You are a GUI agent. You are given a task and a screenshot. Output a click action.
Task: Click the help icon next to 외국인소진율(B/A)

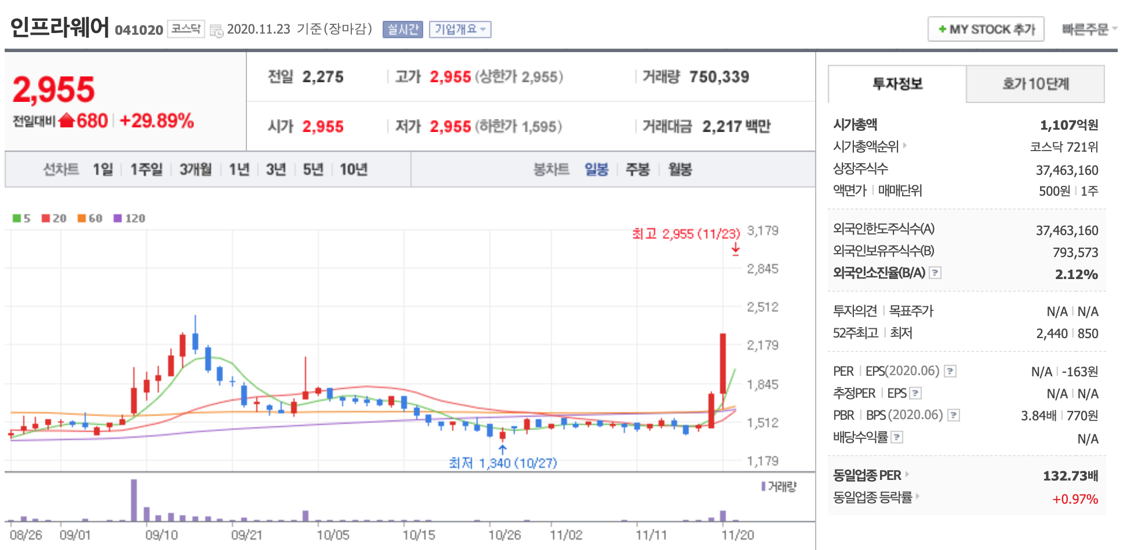[935, 273]
